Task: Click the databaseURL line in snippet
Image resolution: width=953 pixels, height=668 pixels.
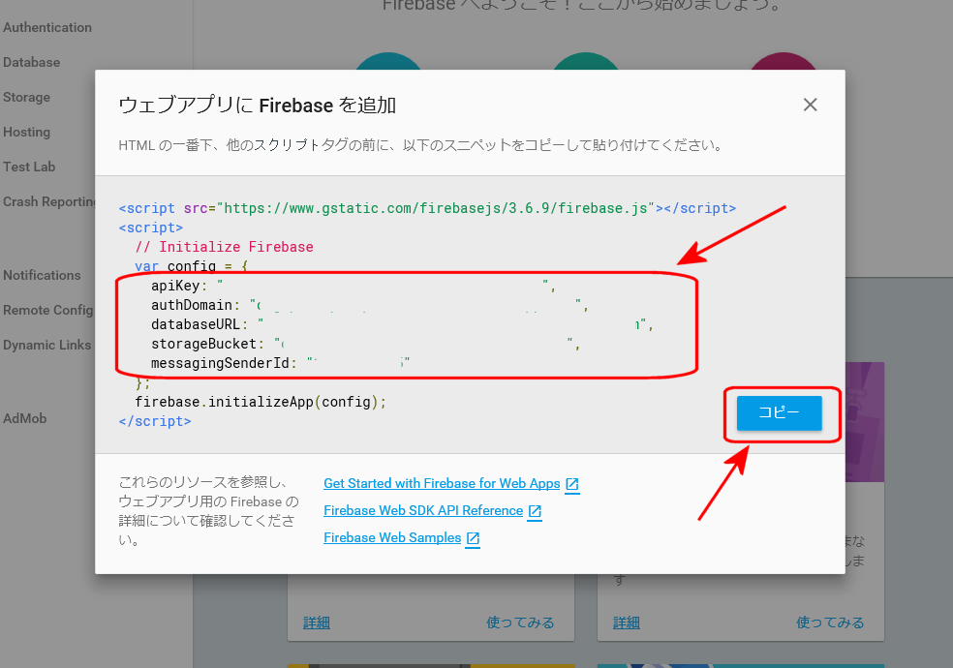Action: tap(402, 324)
